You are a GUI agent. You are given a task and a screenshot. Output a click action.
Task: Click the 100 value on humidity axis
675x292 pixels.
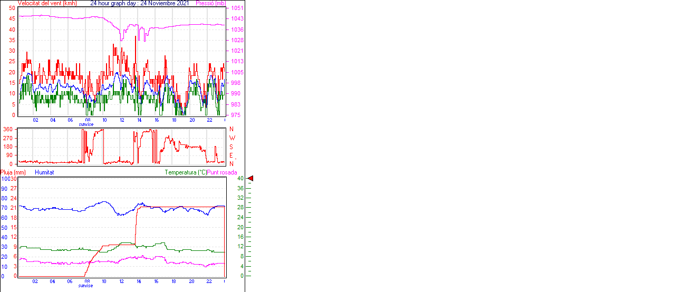5,179
